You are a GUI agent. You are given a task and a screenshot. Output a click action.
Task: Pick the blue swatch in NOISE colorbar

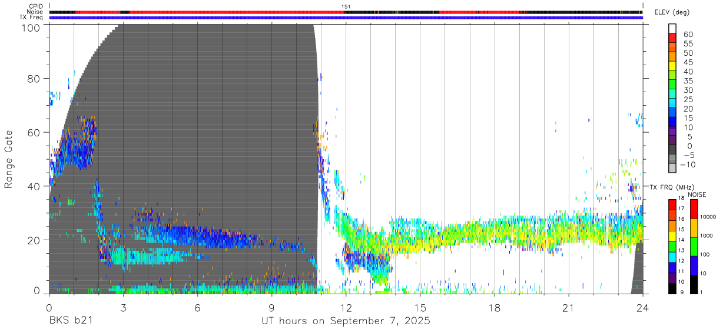point(694,264)
